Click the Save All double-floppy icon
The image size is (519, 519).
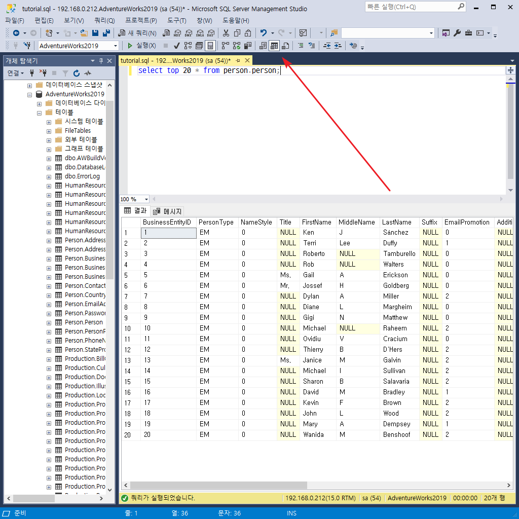pyautogui.click(x=106, y=33)
